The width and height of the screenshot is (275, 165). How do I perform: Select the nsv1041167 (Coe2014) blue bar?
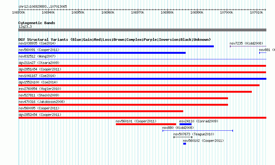(142, 79)
